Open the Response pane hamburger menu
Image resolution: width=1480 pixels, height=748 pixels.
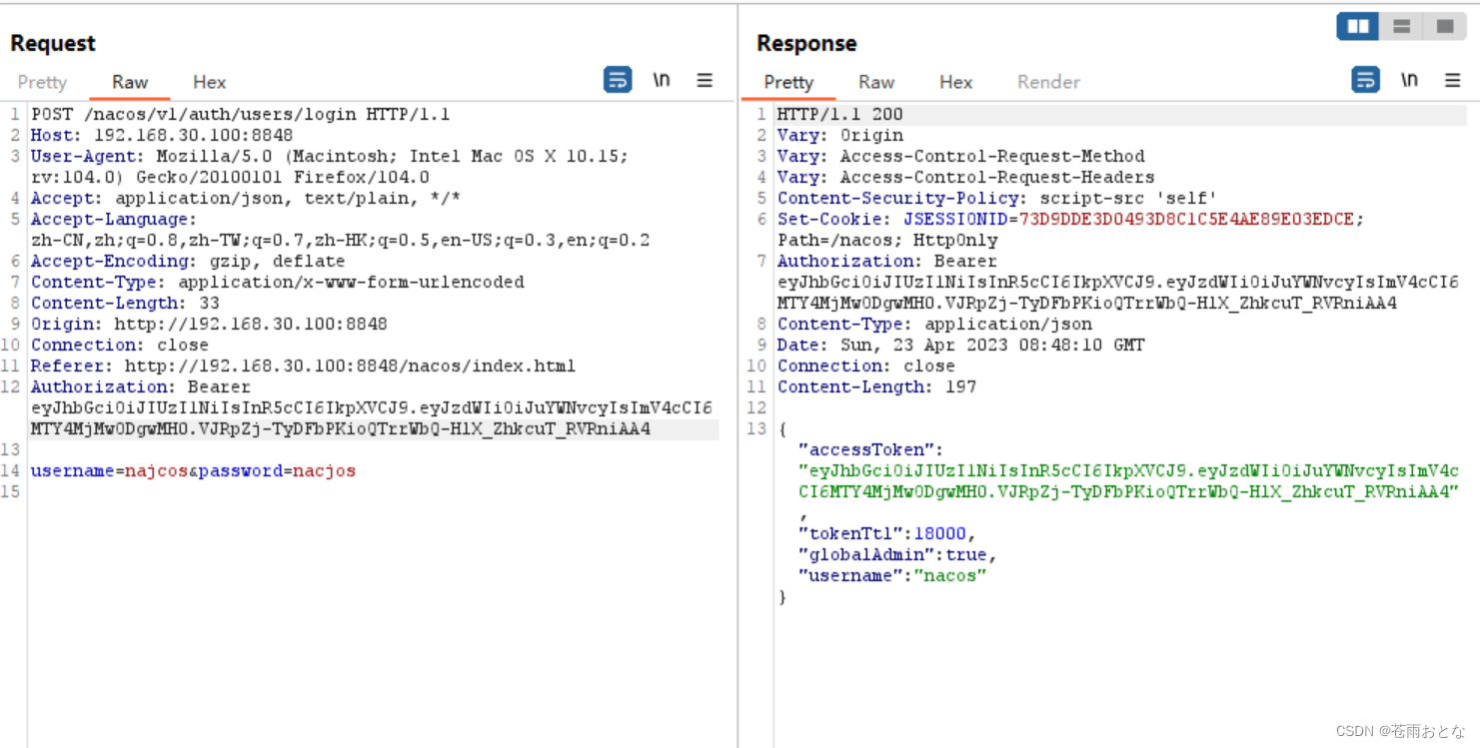[1453, 80]
